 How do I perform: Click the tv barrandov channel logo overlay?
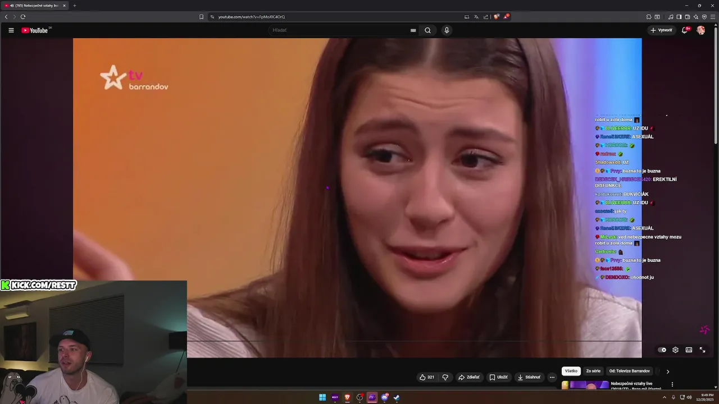point(134,77)
